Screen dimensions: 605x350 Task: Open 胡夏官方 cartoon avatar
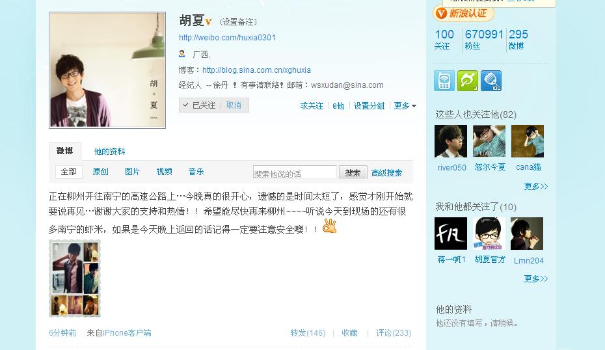pyautogui.click(x=489, y=234)
